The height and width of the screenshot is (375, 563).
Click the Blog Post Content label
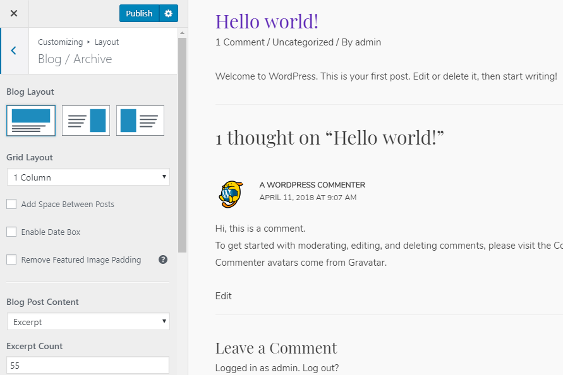tap(42, 302)
